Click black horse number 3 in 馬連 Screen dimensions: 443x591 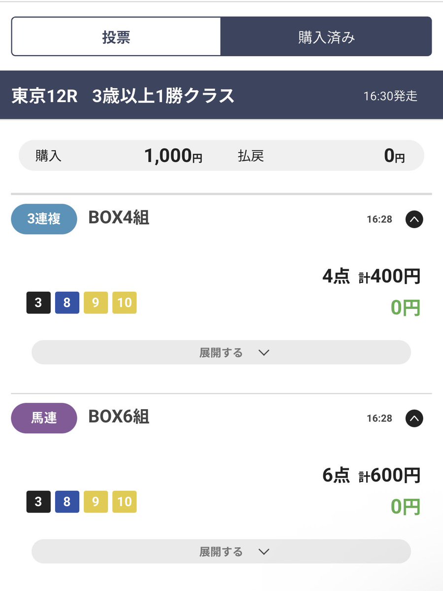(x=38, y=502)
